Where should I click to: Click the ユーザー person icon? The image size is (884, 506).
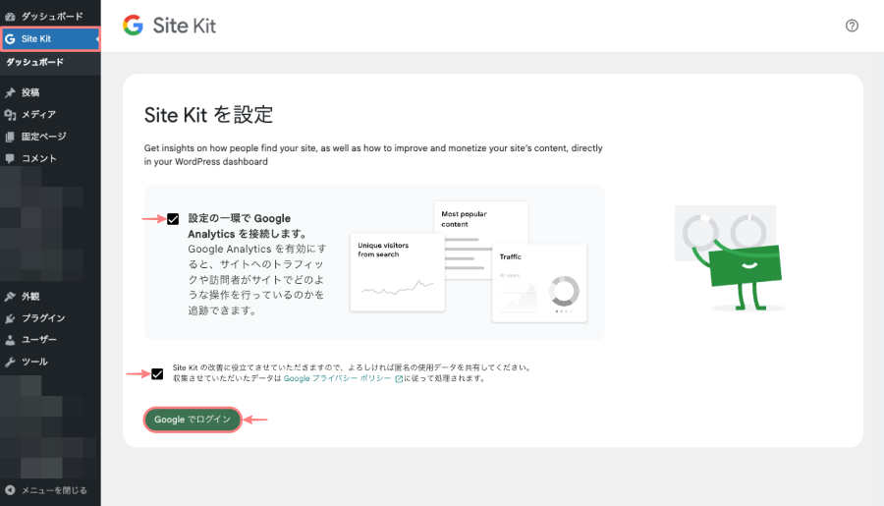10,340
